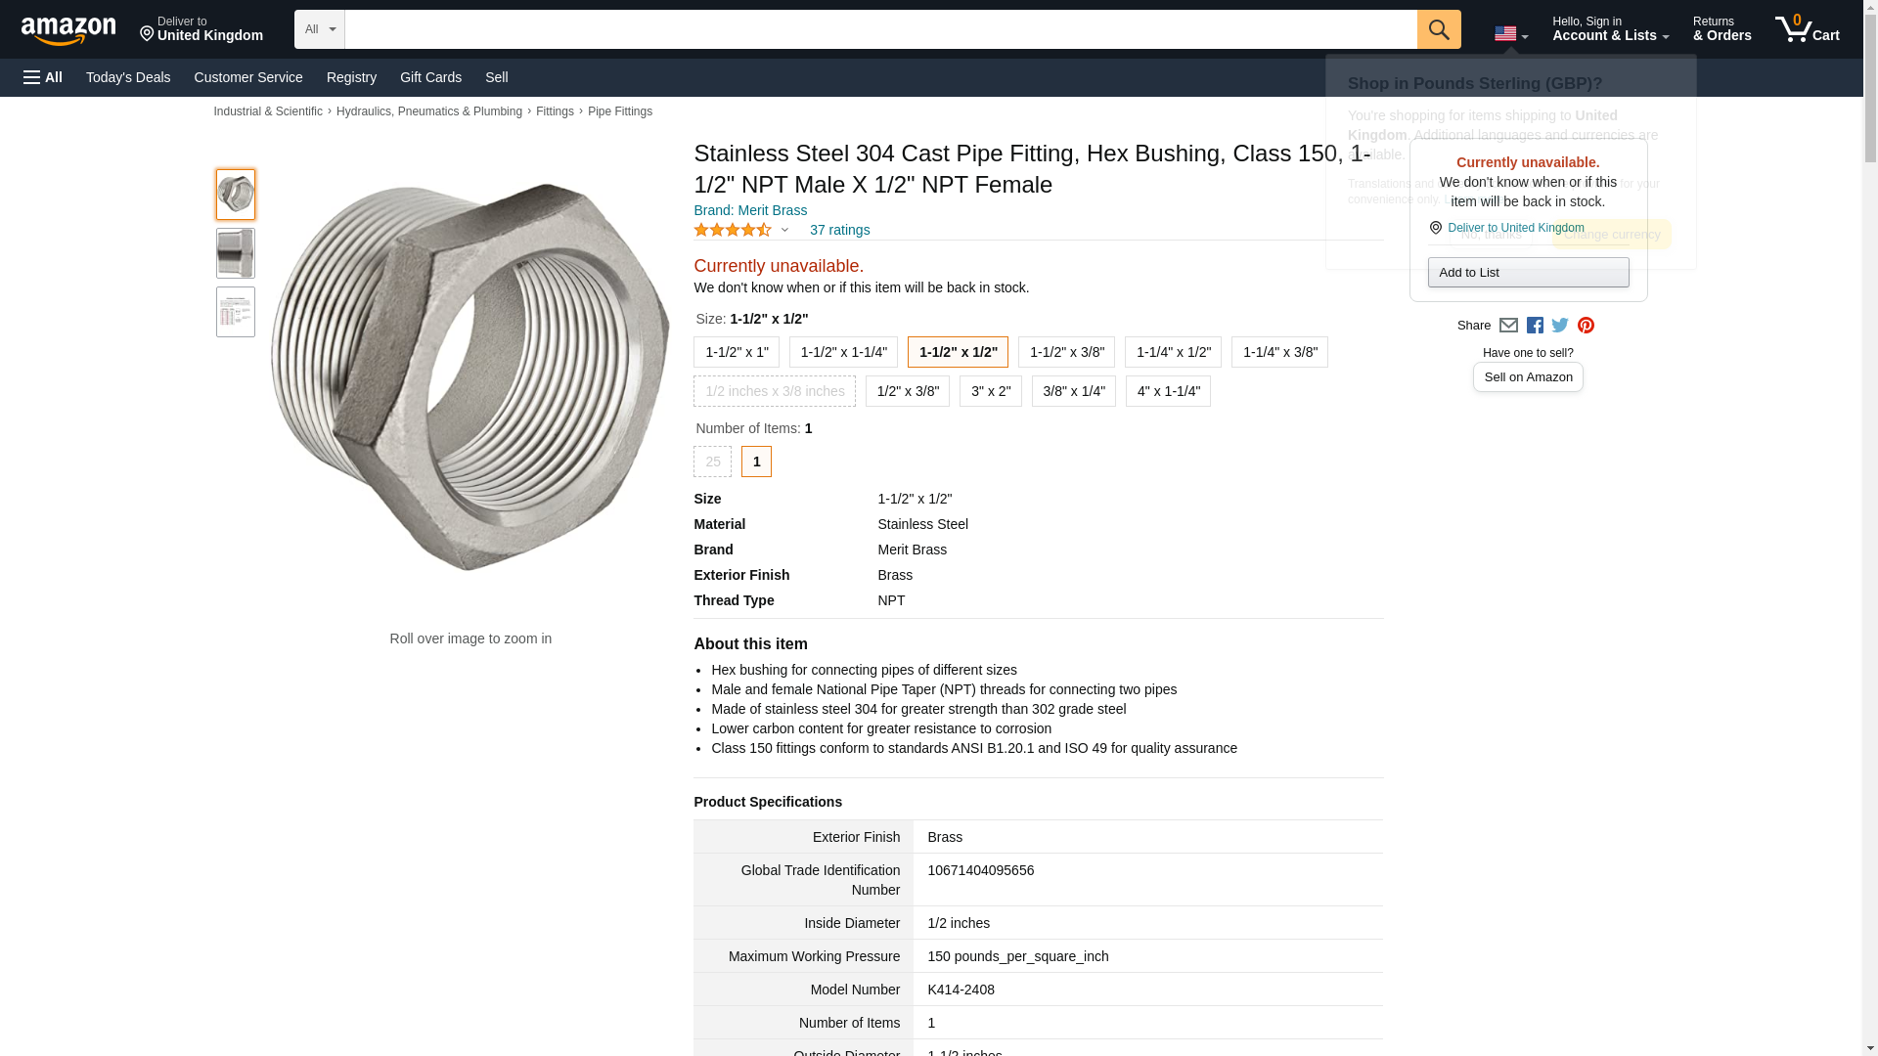Open the All hamburger menu
Screen dimensions: 1878x1056
[43, 77]
